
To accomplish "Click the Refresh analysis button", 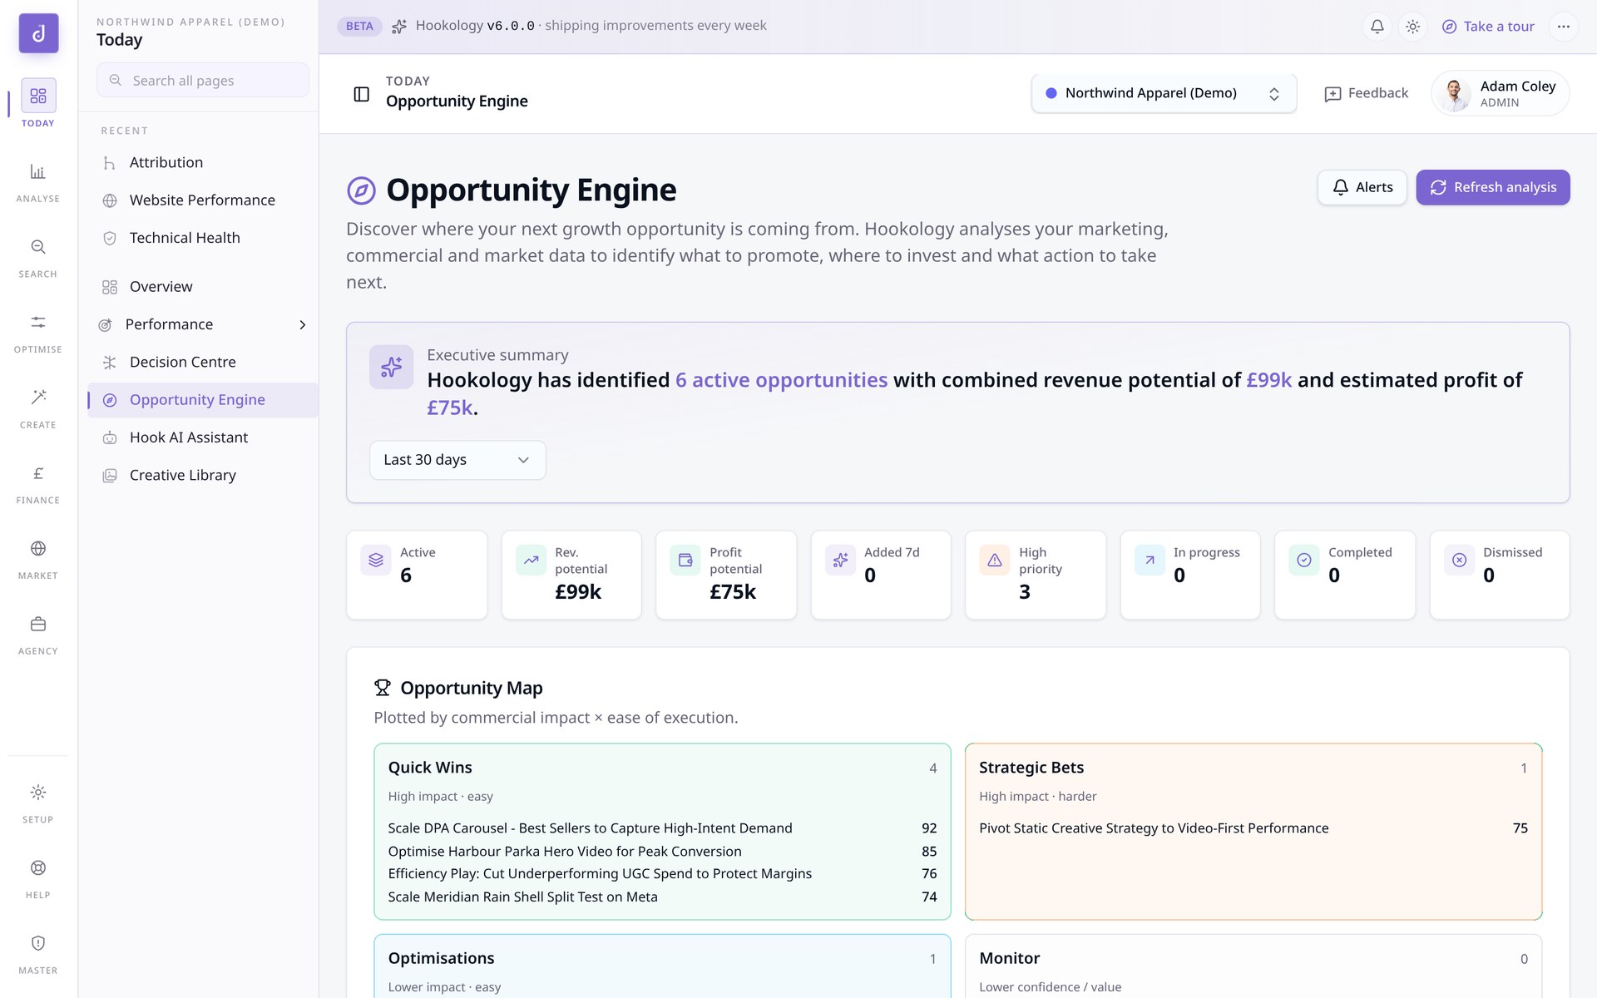I will 1493,188.
